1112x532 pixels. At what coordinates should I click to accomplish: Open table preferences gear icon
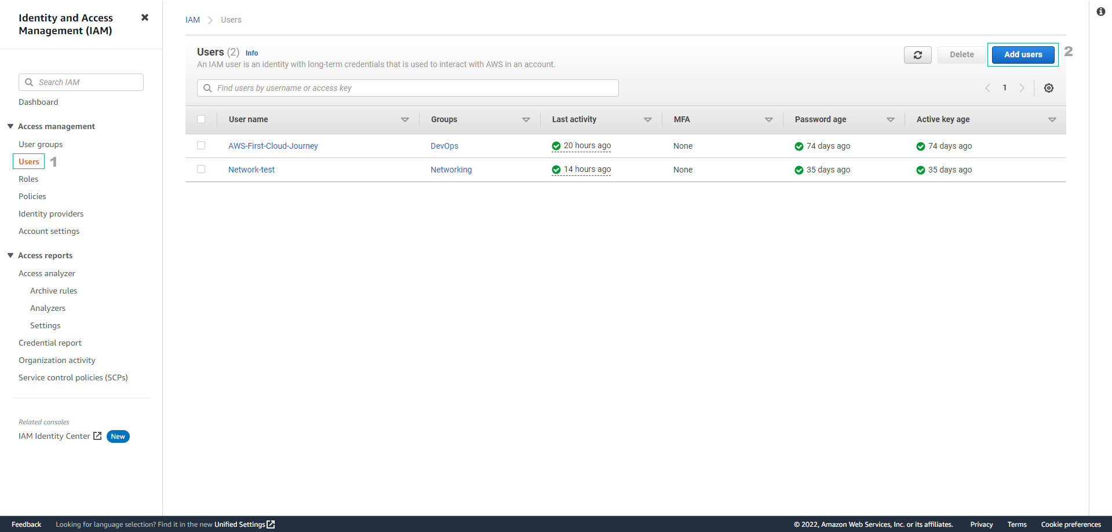tap(1048, 88)
